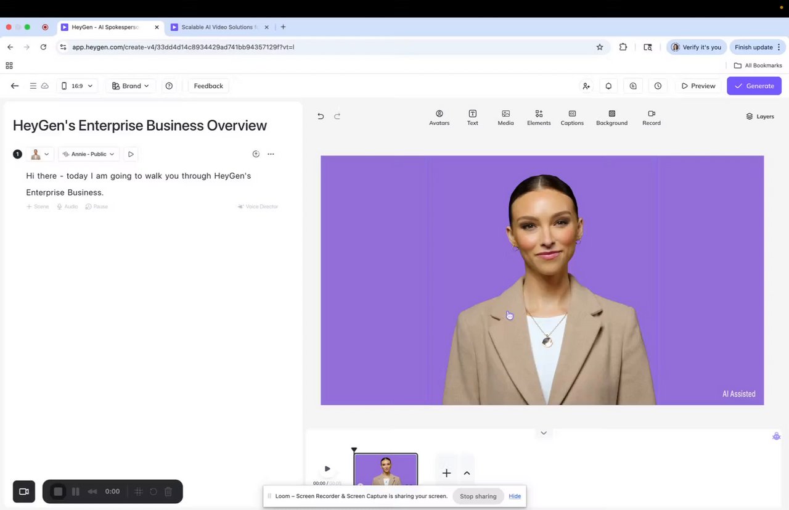Open the Record tool
The width and height of the screenshot is (789, 510).
point(652,118)
